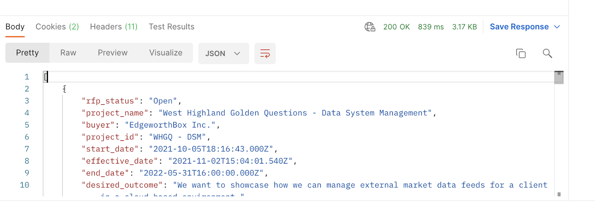595x203 pixels.
Task: Switch to the Body tab
Action: click(x=15, y=27)
